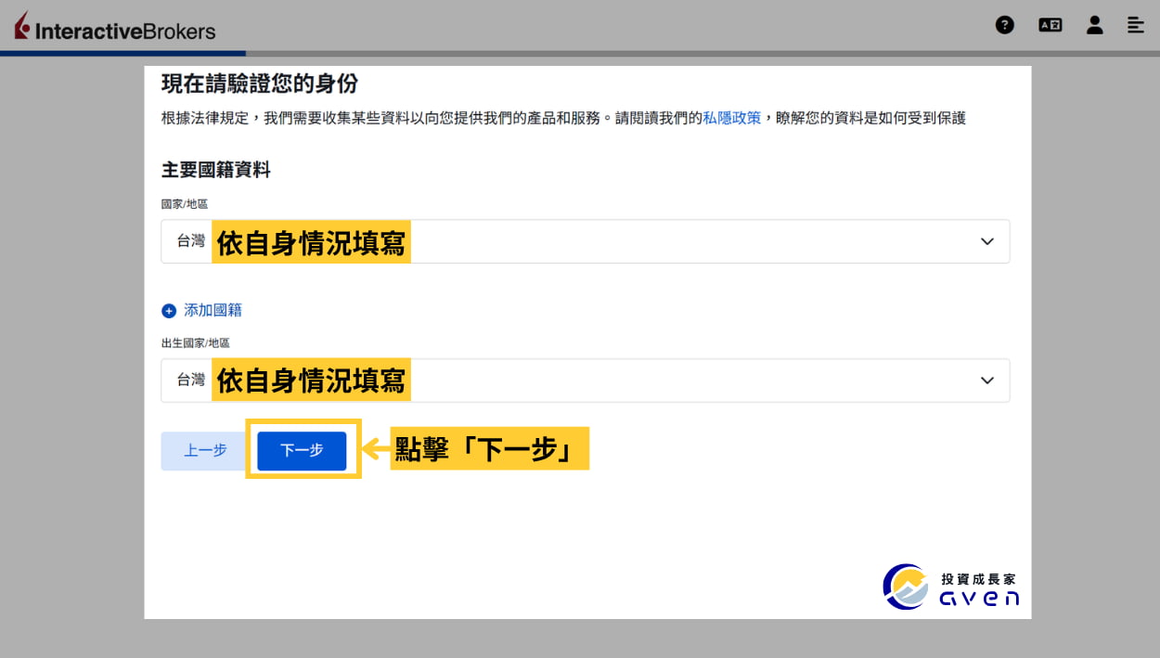Viewport: 1160px width, 658px height.
Task: Click the 上一步 back button
Action: point(205,451)
